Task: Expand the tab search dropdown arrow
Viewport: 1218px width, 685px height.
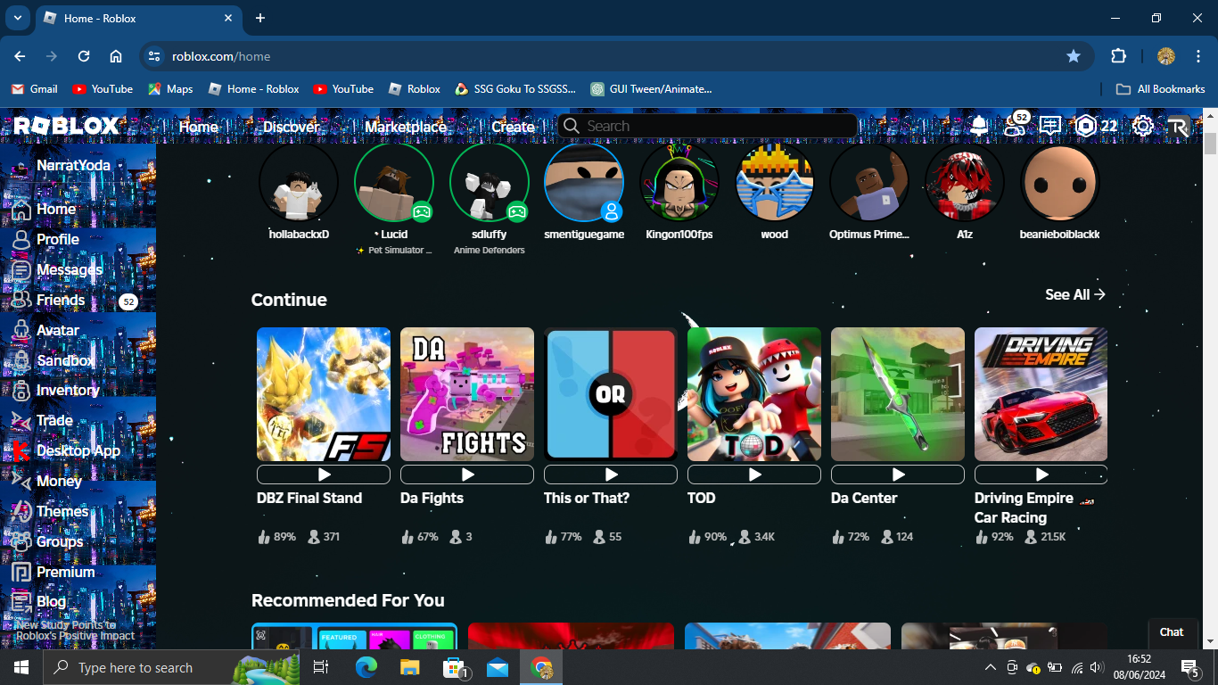Action: click(x=17, y=18)
